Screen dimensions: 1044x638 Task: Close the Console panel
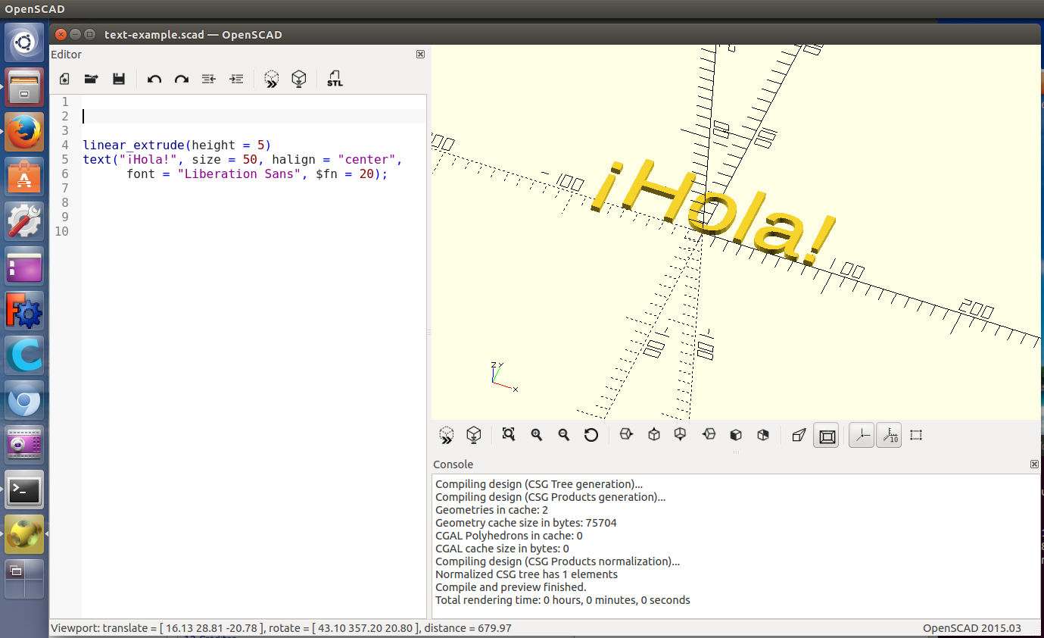(x=1034, y=464)
